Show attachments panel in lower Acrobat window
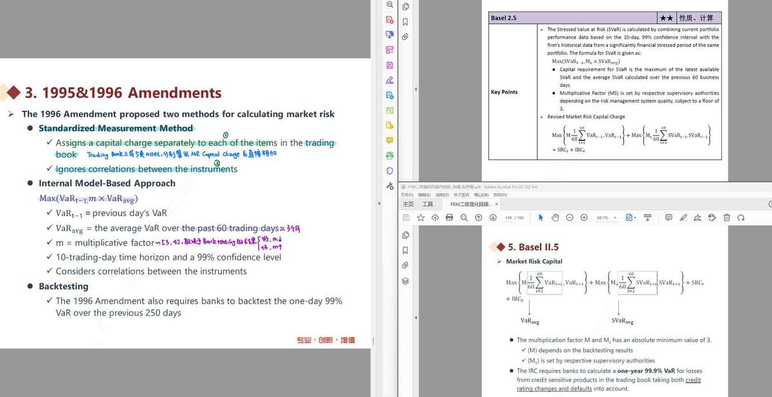772x397 pixels. pos(405,265)
